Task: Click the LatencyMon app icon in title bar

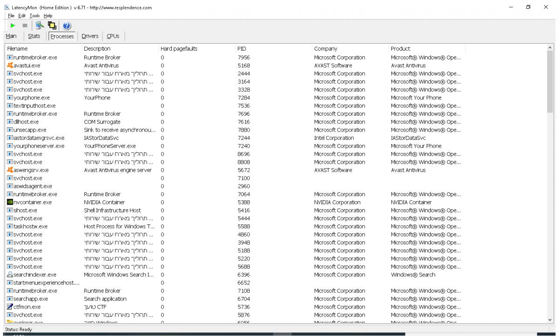Action: pos(6,7)
